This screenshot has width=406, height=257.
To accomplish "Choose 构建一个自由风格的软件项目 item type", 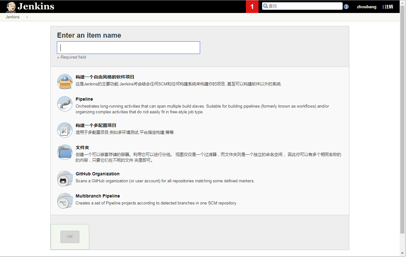I will click(105, 77).
